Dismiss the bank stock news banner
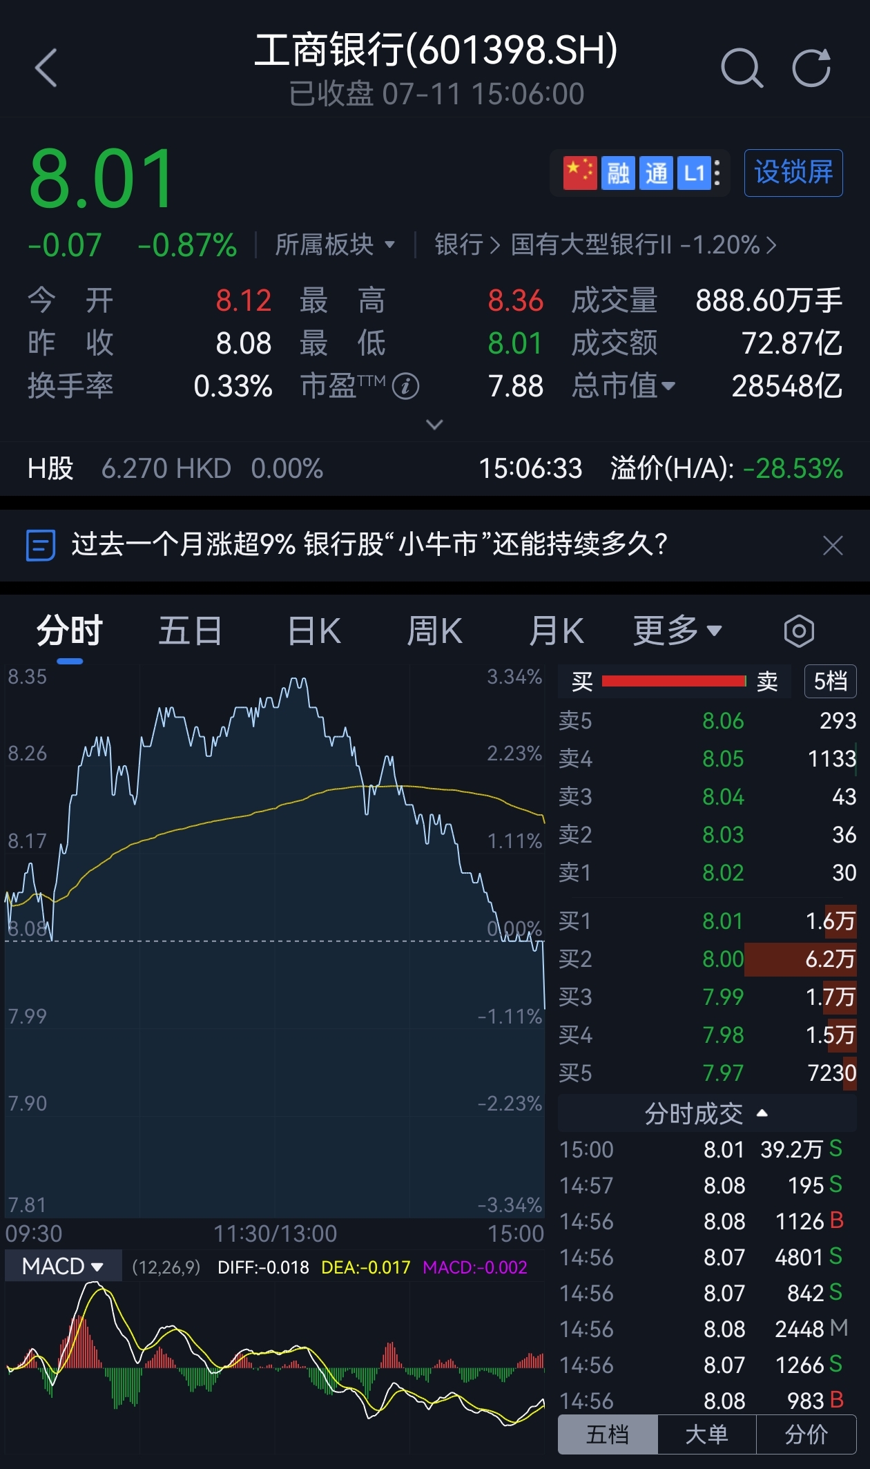This screenshot has height=1469, width=870. [833, 546]
